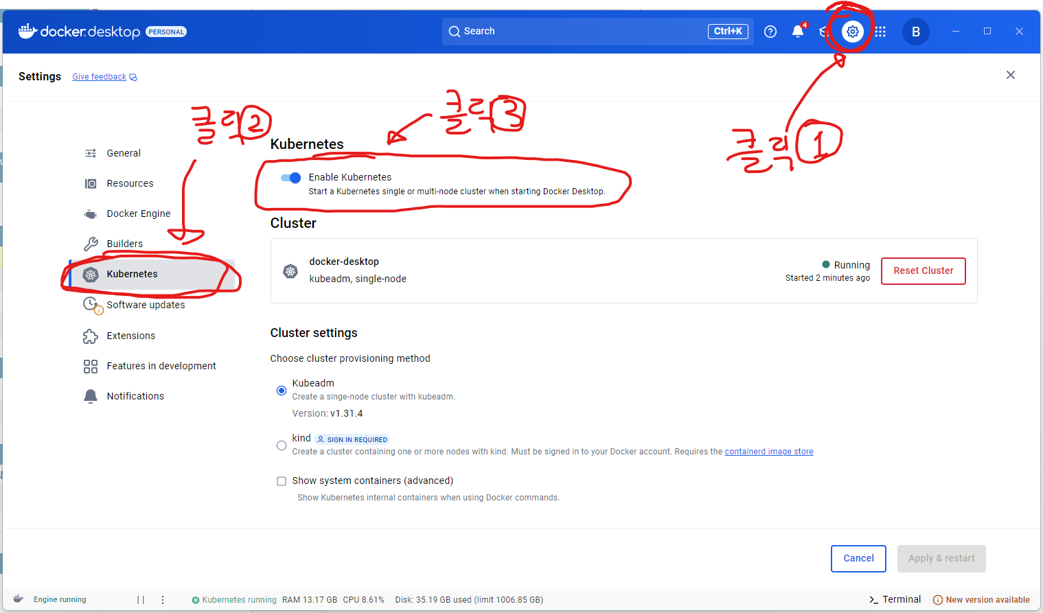
Task: Check Show system containers (advanced)
Action: (282, 481)
